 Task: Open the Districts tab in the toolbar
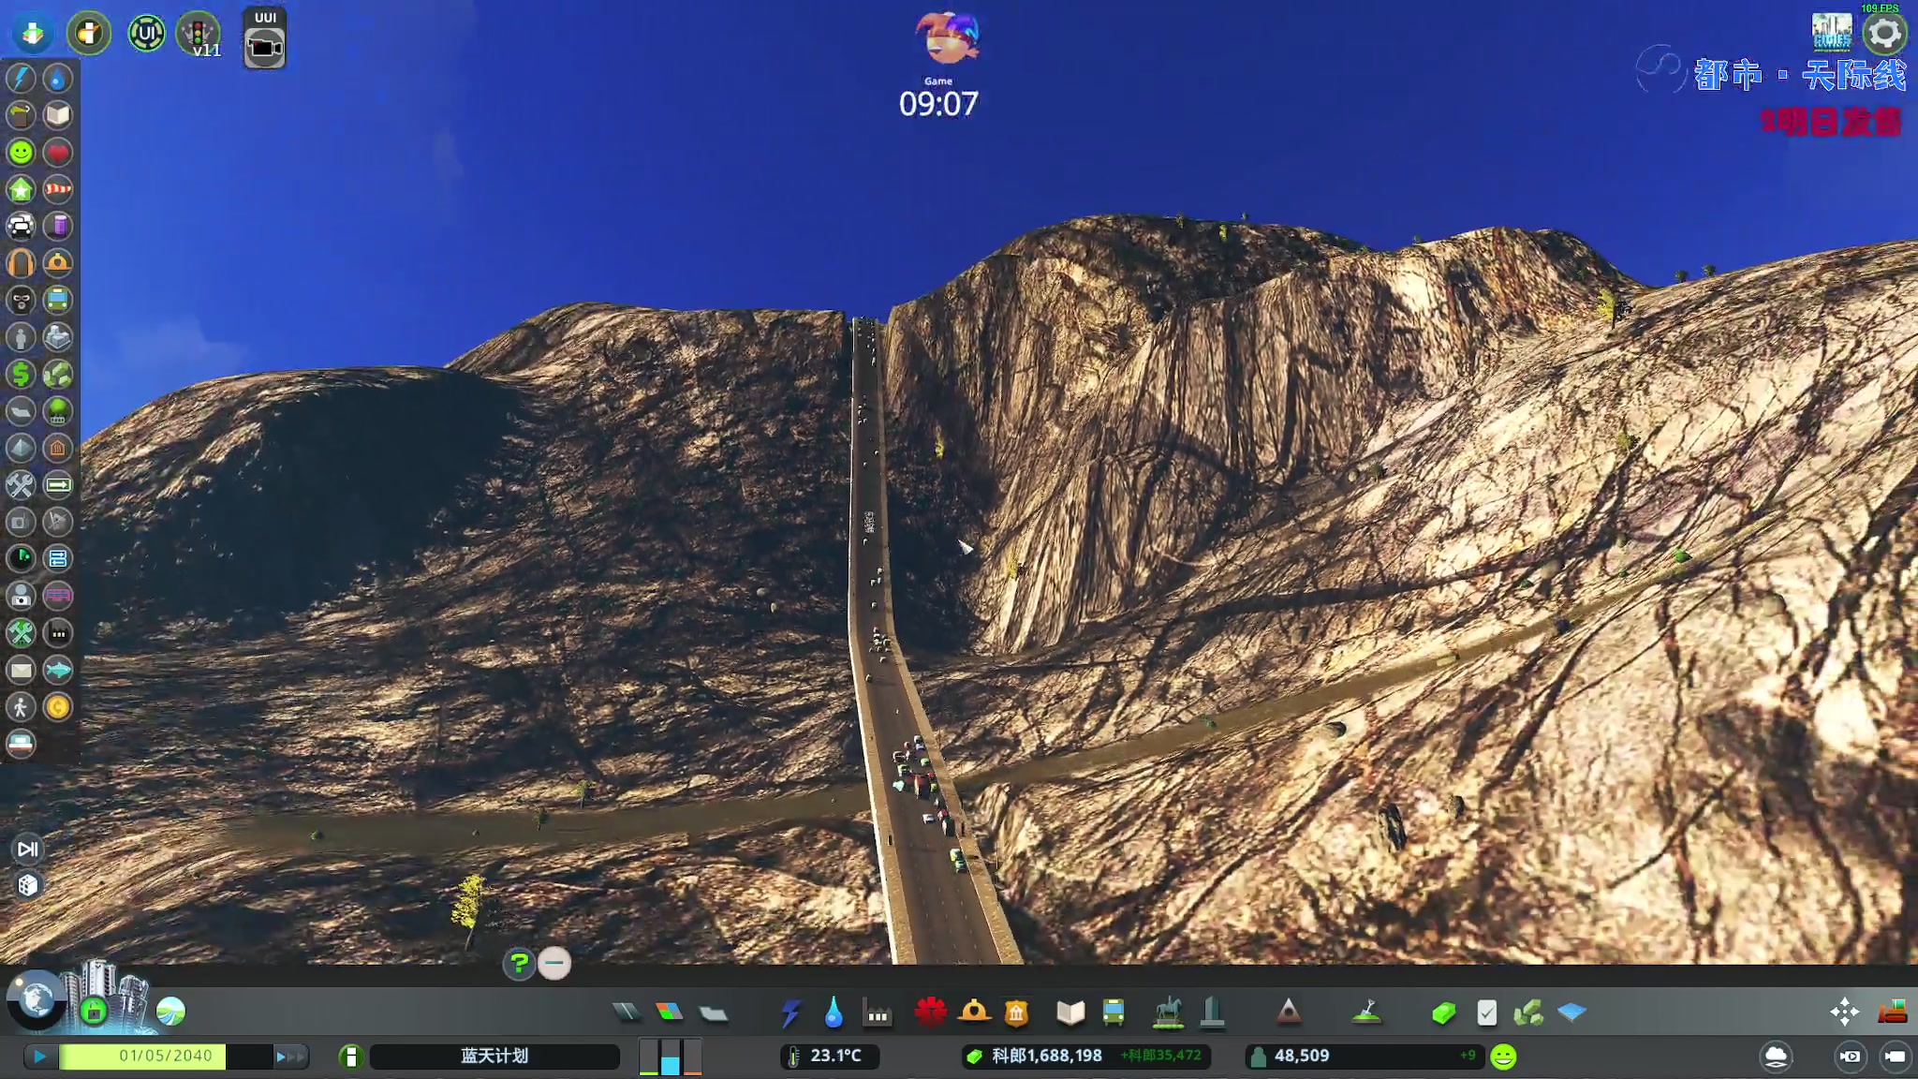tap(714, 1012)
